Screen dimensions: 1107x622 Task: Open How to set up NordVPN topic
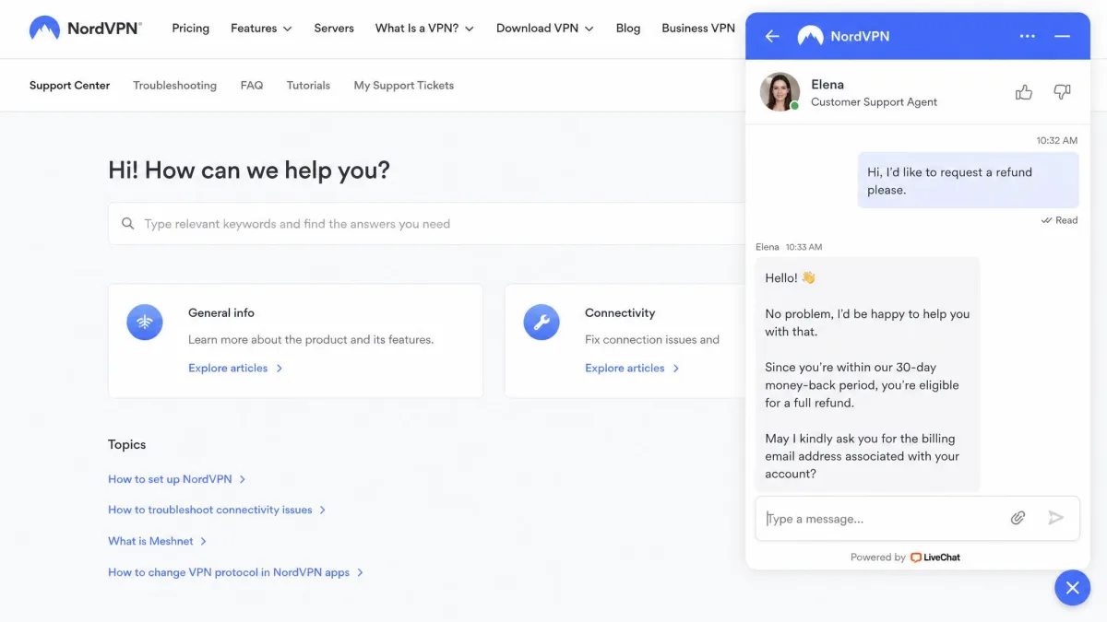177,479
